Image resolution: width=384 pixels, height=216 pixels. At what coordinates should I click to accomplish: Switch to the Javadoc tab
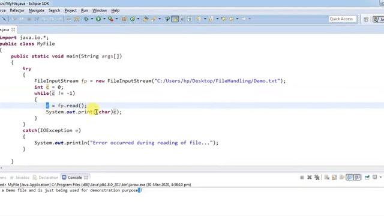tap(20, 178)
